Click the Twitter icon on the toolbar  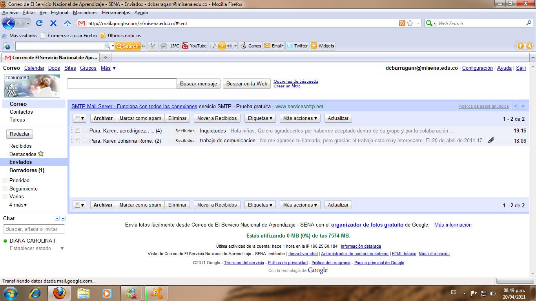[x=297, y=45]
